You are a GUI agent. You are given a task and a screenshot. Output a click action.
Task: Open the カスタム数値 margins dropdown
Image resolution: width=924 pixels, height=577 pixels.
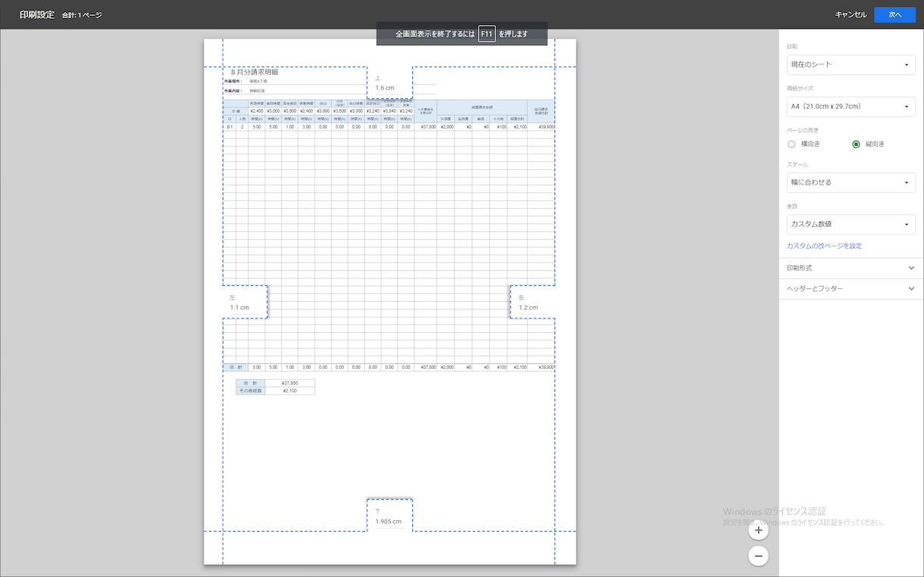[851, 224]
